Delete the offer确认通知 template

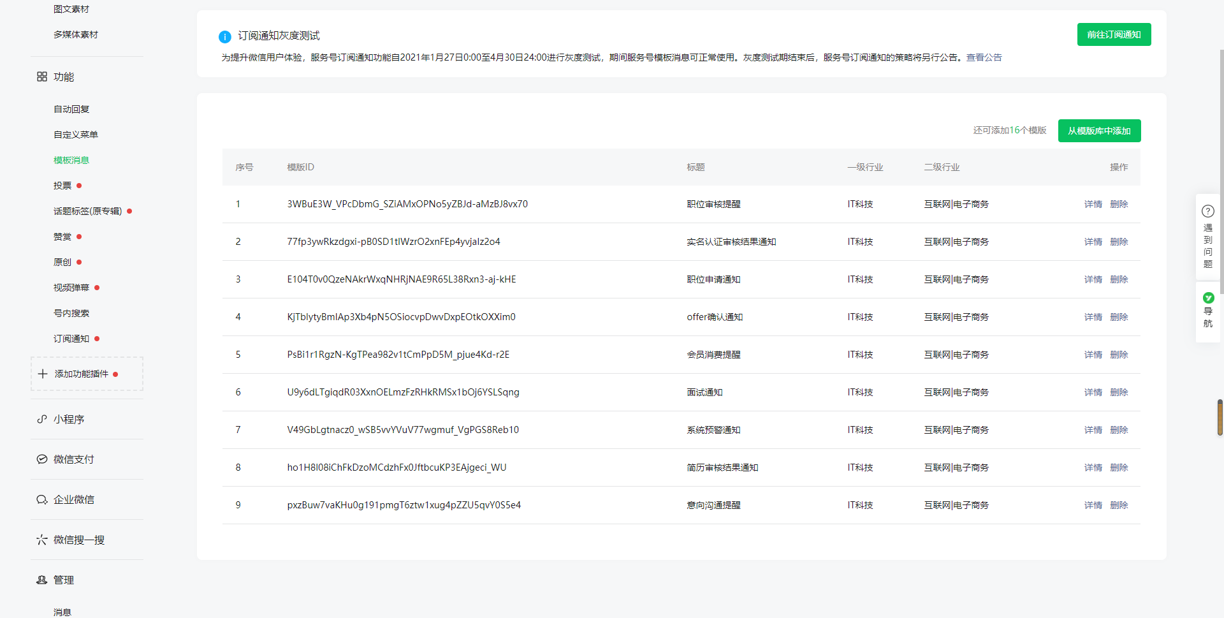click(x=1119, y=317)
